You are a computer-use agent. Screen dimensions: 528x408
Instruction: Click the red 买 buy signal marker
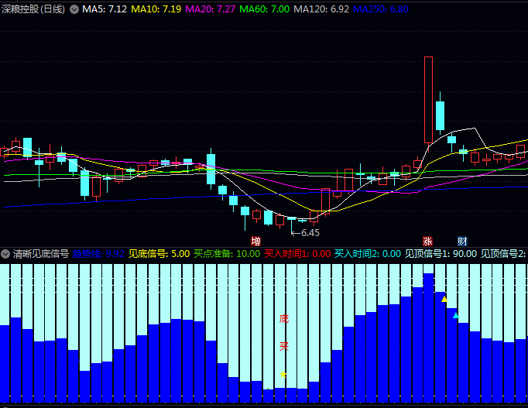click(283, 346)
